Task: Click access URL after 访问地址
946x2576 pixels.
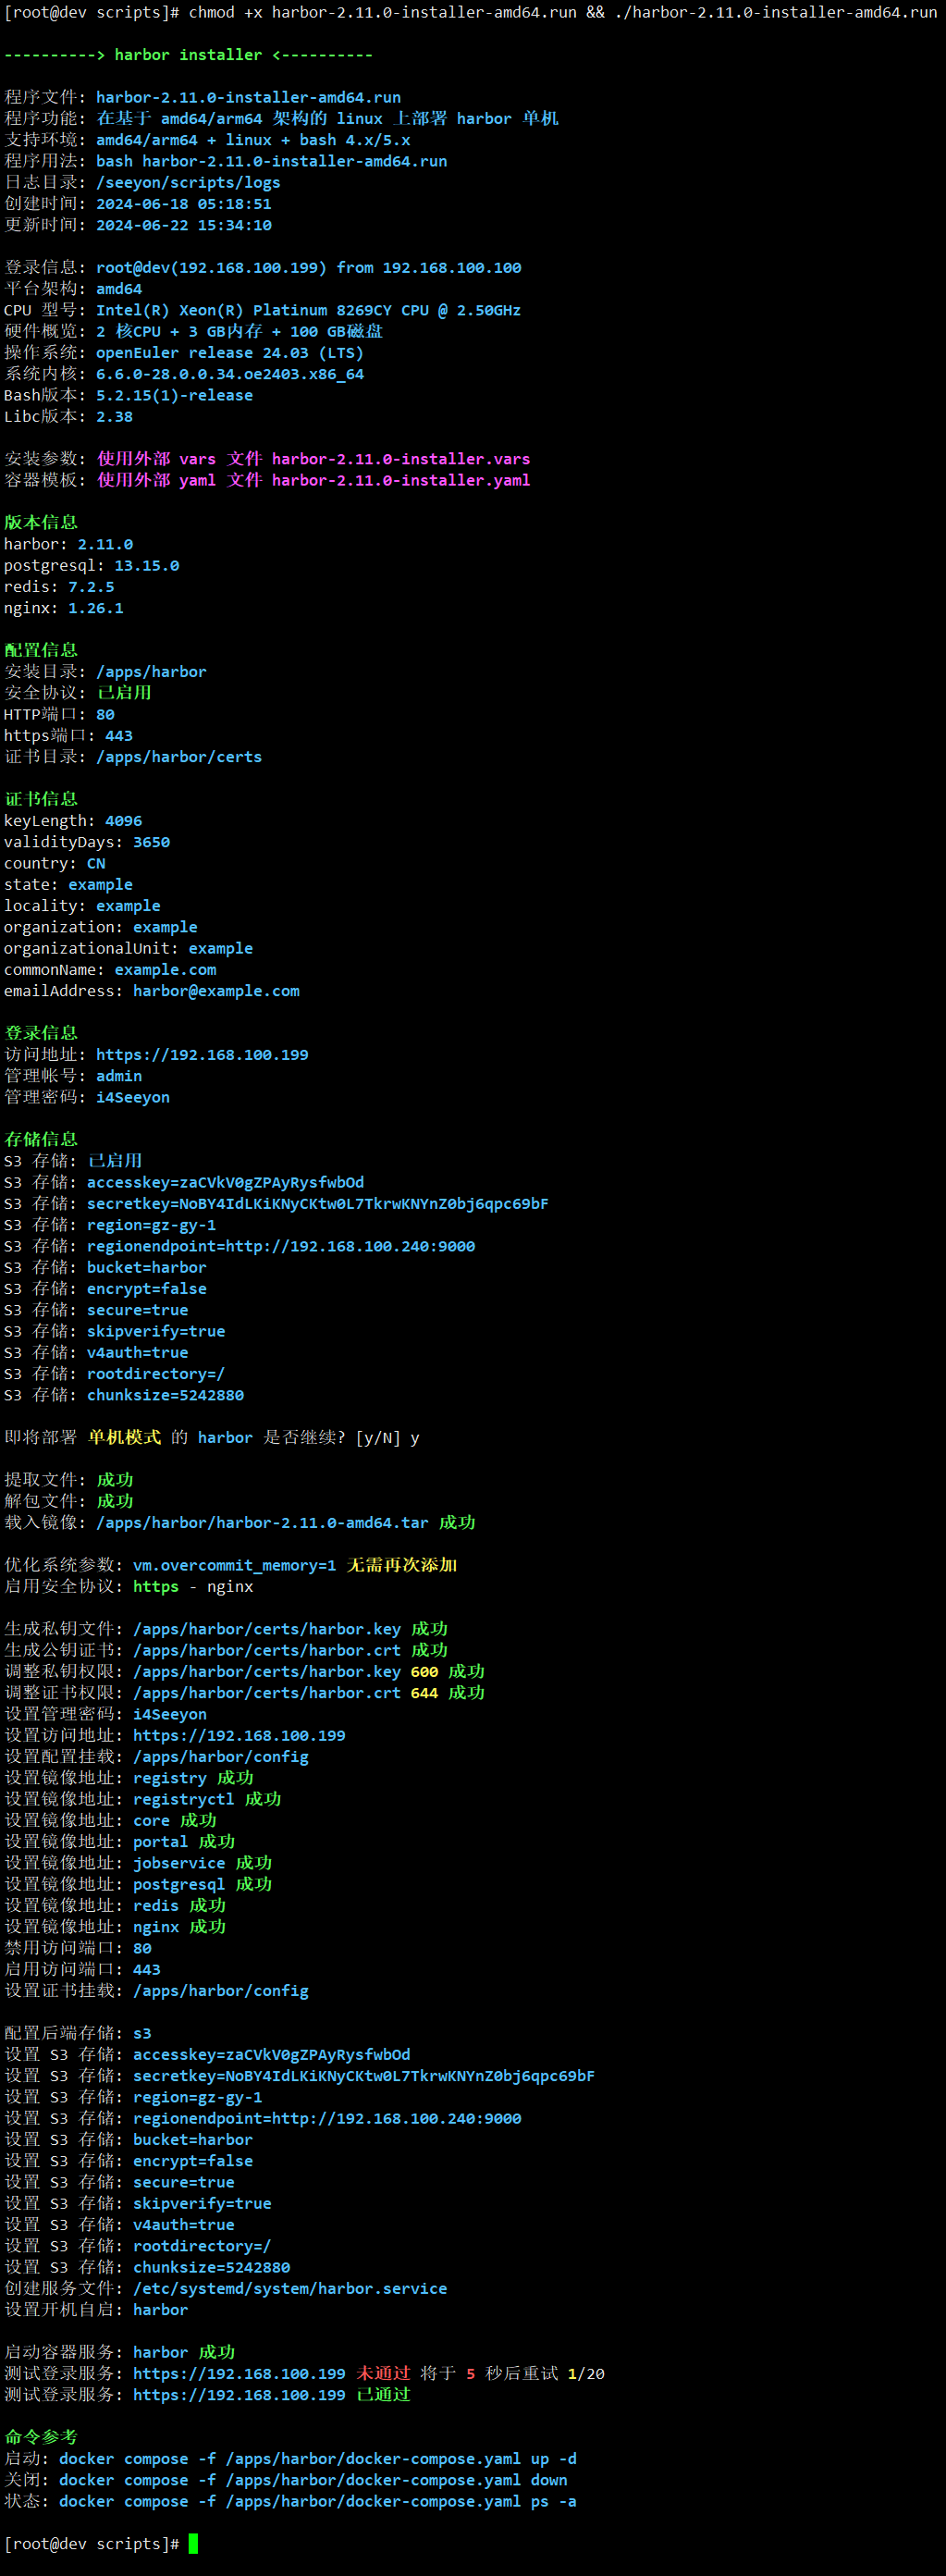Action: tap(202, 1055)
